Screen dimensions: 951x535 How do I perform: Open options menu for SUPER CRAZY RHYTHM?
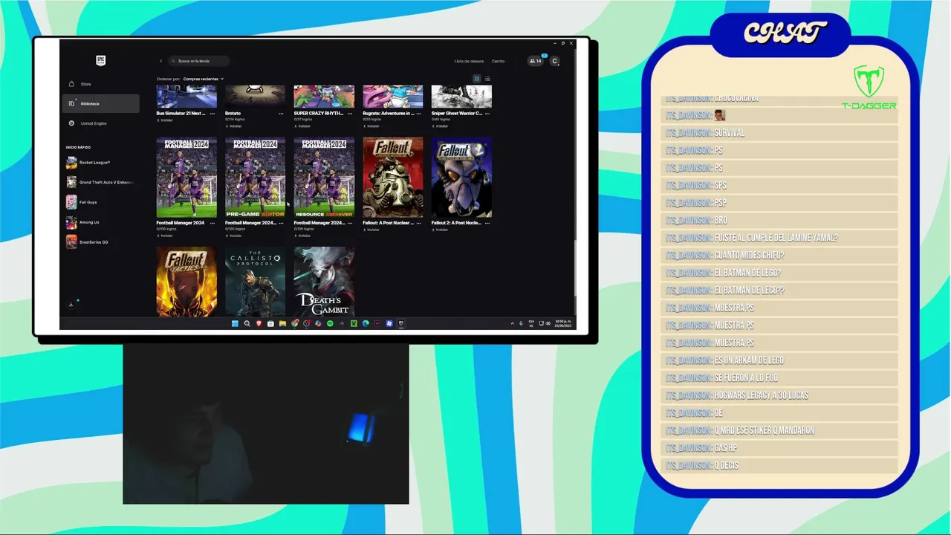point(350,114)
